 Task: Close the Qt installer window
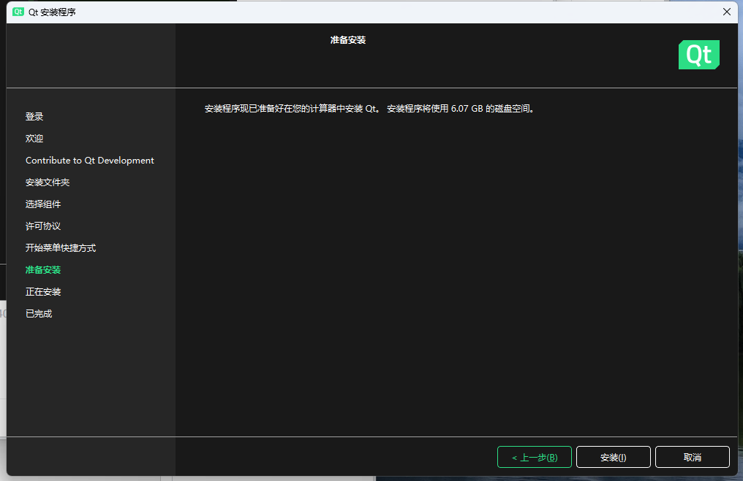pos(726,12)
